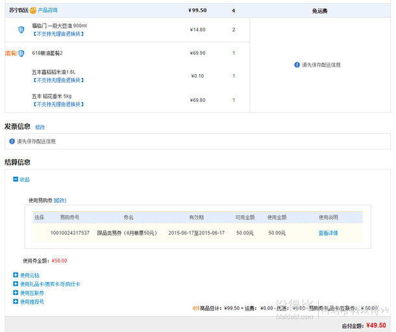Click price ¥69.80 for 稻花香米
The image size is (396, 332).
click(198, 100)
